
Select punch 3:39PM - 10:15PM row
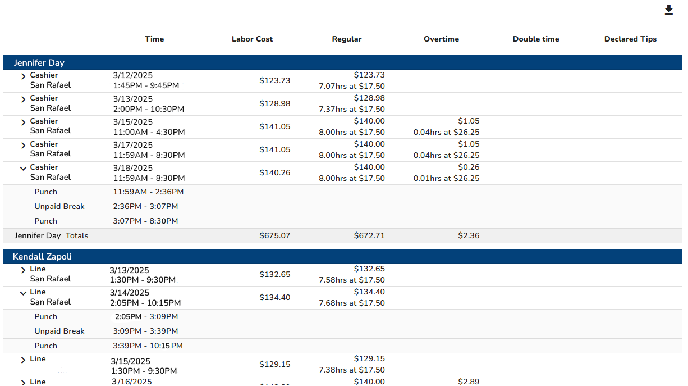pos(342,346)
